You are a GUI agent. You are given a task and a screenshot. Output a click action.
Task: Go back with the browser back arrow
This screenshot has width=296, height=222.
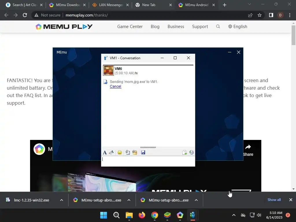(6, 15)
